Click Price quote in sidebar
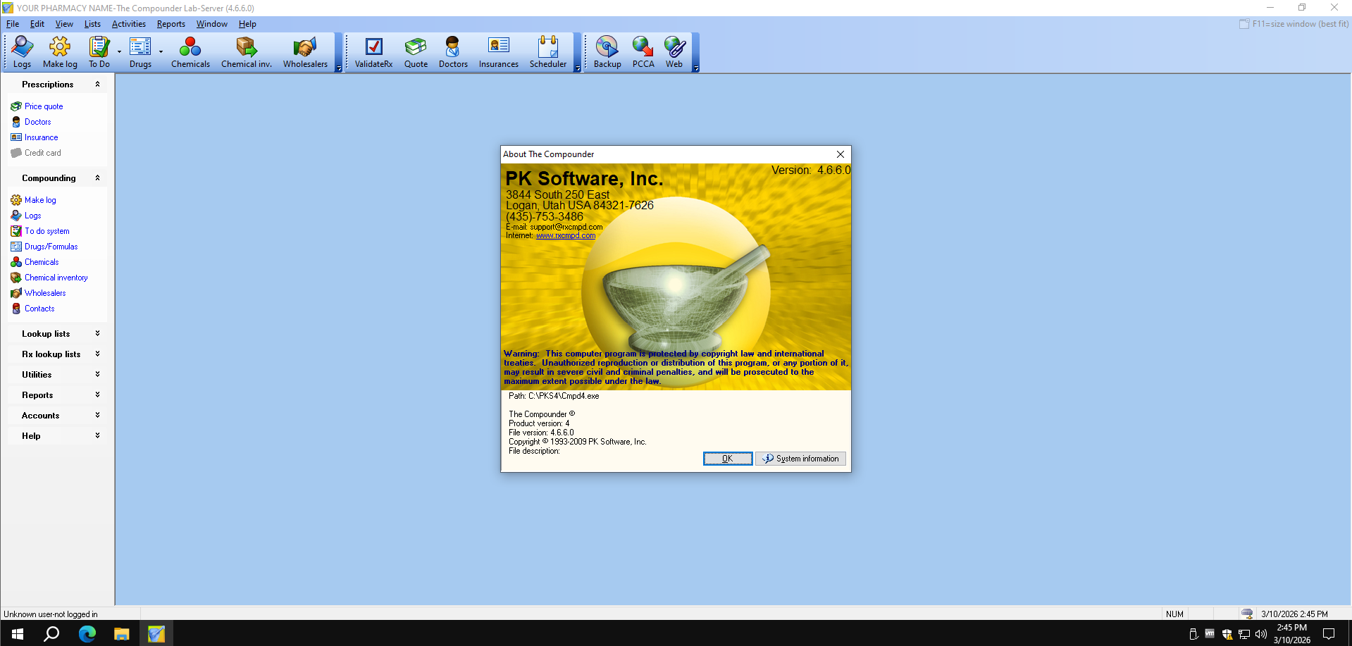1352x646 pixels. coord(44,106)
